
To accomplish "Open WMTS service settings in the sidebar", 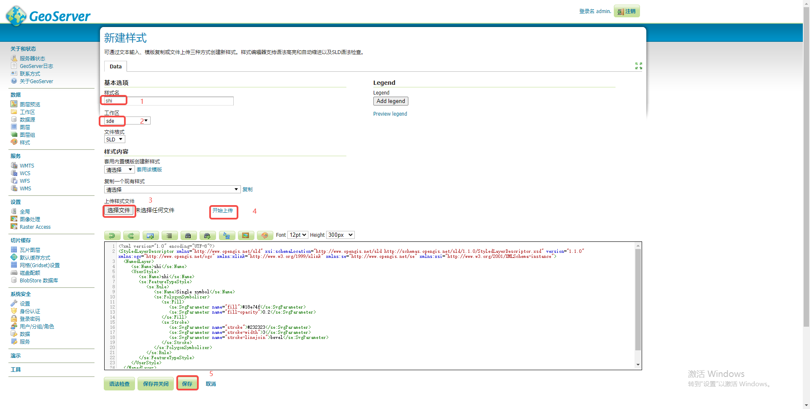I will [27, 166].
